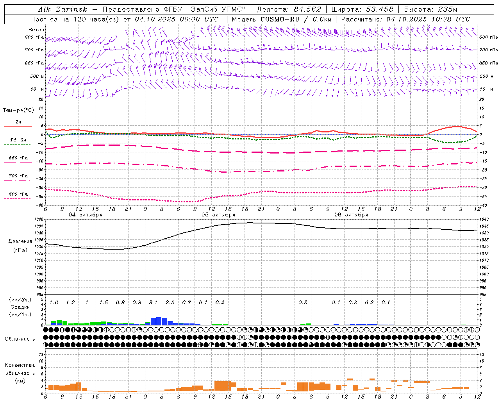
Task: Click the 'Td 2м' dew point legend entry
Action: pyautogui.click(x=18, y=140)
